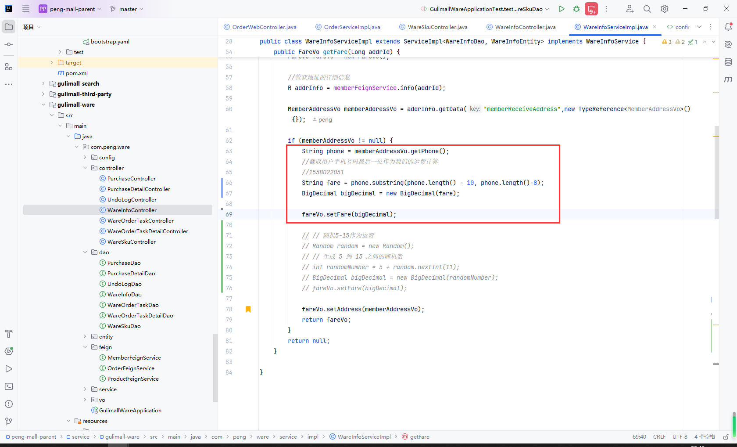Show the hidden editor tabs list

point(699,27)
